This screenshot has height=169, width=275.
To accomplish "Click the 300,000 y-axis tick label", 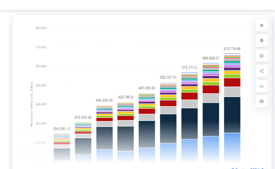I will (x=41, y=124).
